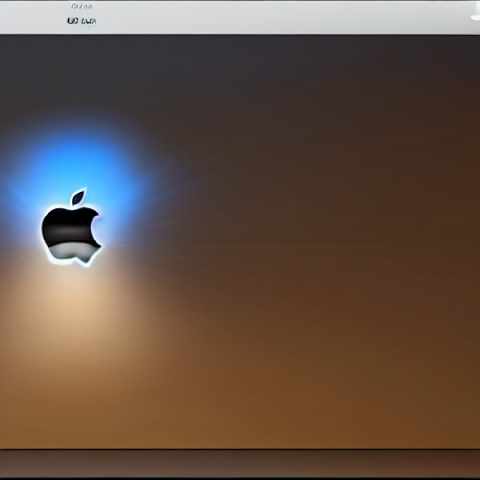Click the black Apple logo
The image size is (480, 480).
click(70, 228)
